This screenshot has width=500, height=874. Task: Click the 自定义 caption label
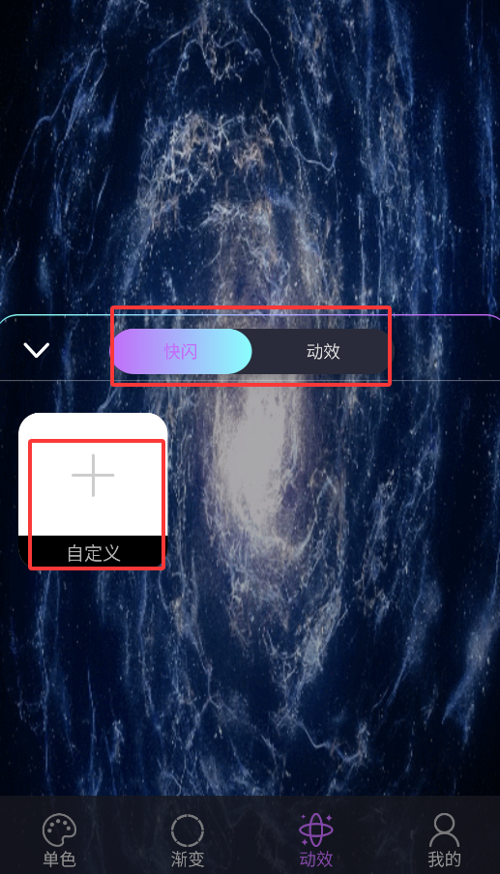94,553
